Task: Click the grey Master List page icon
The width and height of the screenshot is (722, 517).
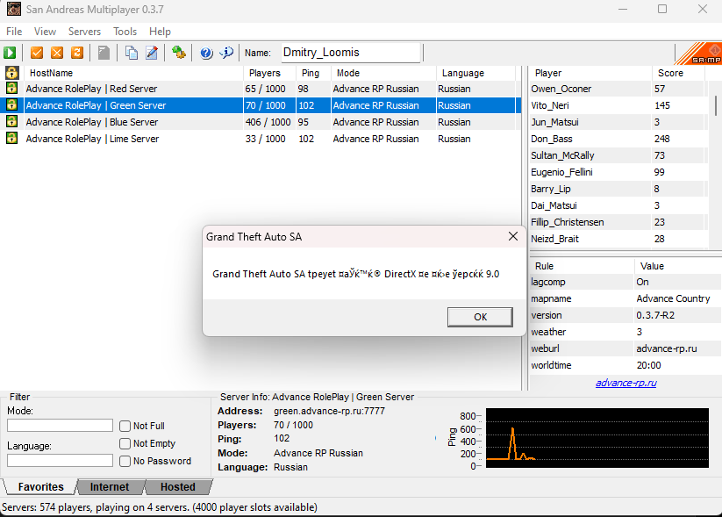Action: click(x=104, y=53)
